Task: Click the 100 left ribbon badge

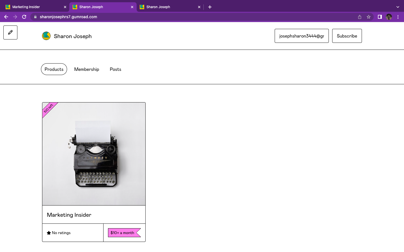Action: coord(49,109)
